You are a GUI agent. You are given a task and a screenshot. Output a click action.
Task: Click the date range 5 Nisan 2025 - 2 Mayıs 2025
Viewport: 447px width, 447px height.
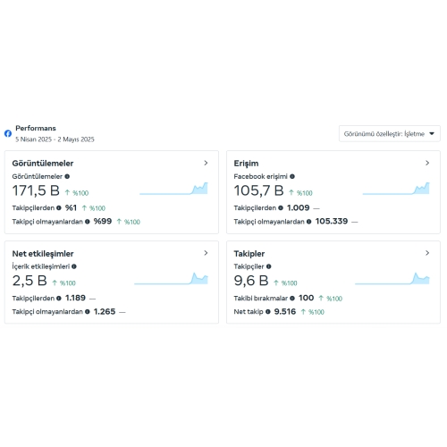click(55, 139)
